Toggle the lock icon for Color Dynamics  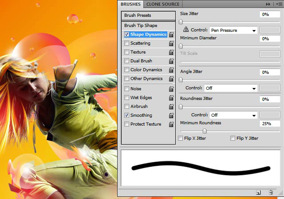tap(171, 70)
